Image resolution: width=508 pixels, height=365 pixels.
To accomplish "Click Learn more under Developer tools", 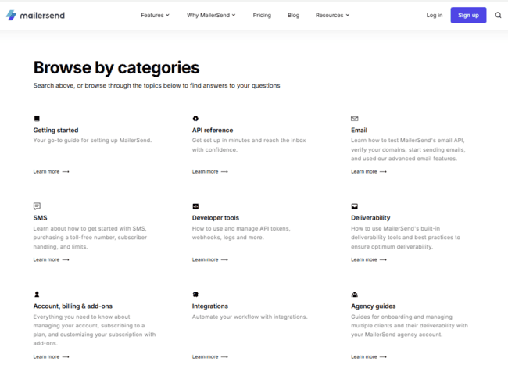I will pos(209,259).
